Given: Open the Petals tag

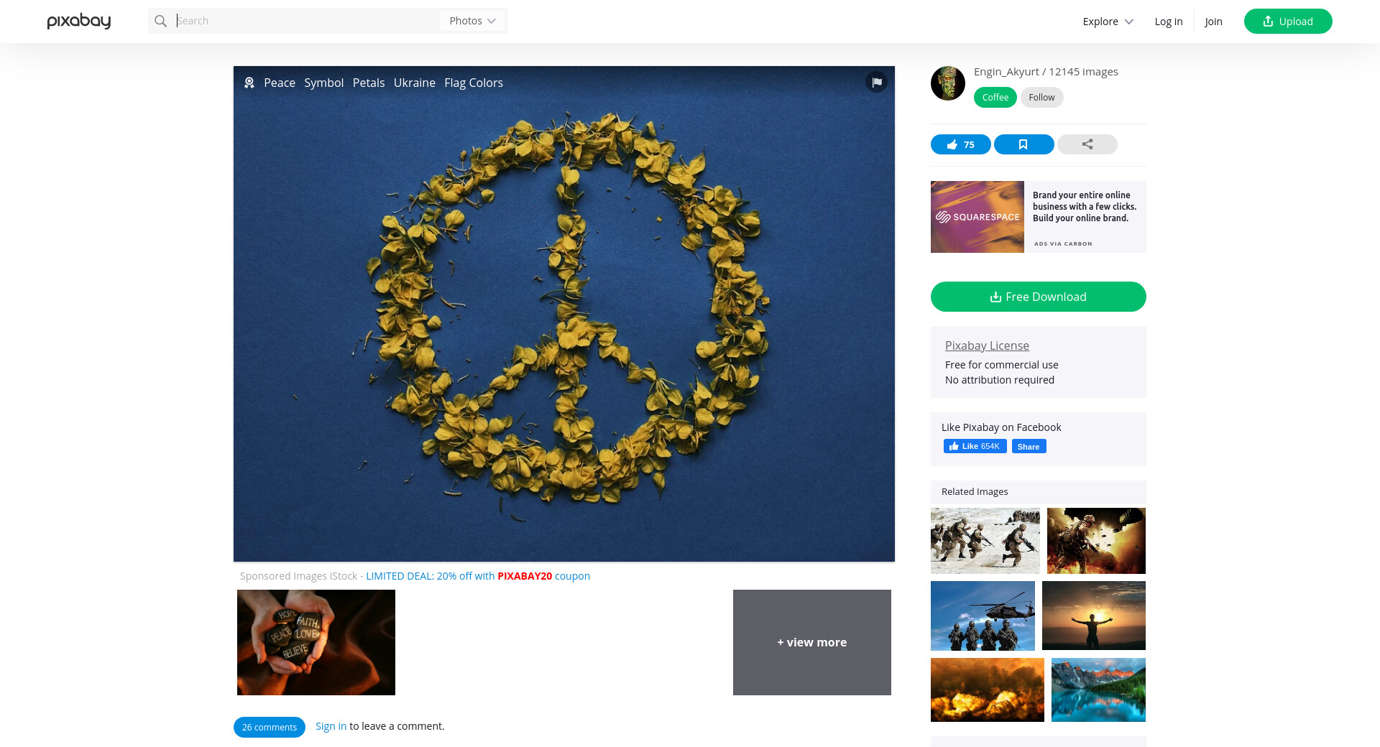Looking at the screenshot, I should click(369, 83).
